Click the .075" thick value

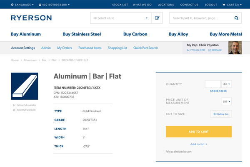[x=86, y=146]
